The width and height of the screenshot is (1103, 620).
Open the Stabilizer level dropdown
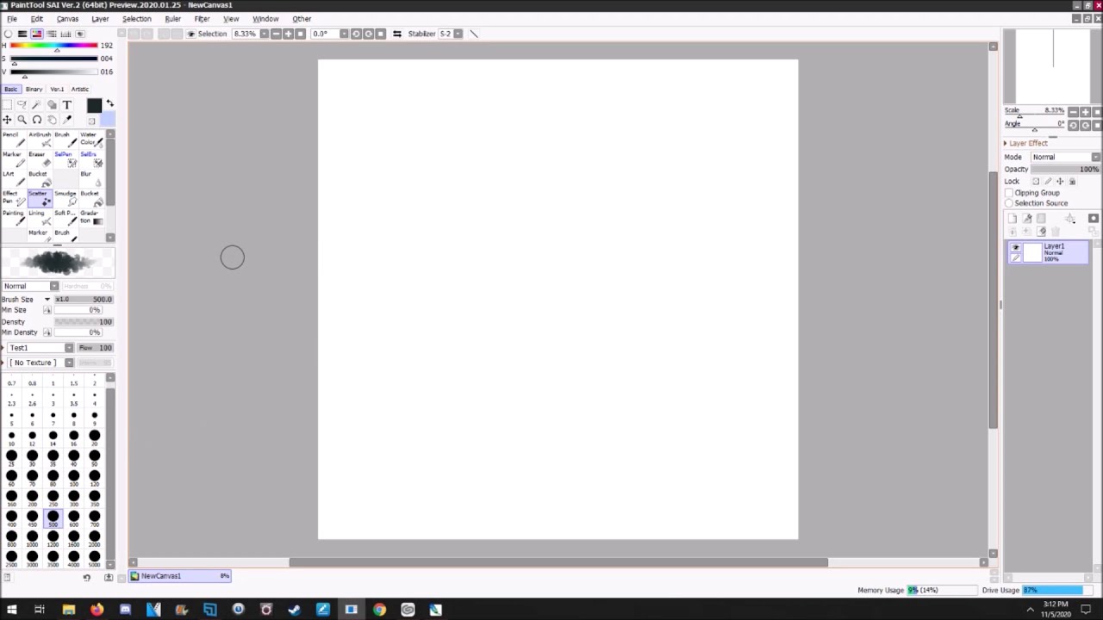(x=458, y=34)
